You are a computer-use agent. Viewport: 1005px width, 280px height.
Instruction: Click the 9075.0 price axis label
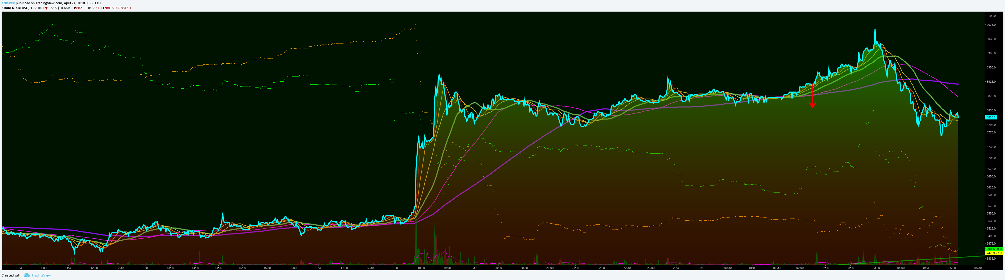(x=991, y=25)
